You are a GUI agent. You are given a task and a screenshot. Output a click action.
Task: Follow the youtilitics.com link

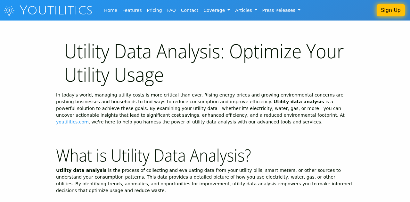click(x=72, y=122)
